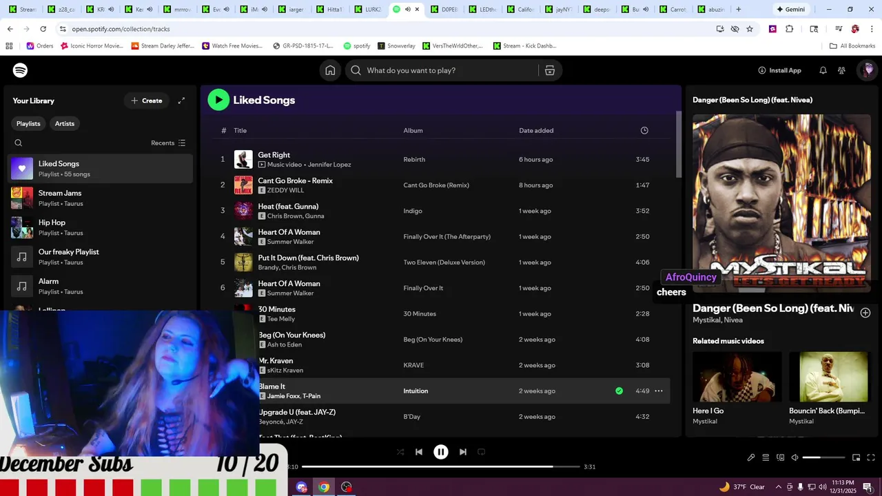This screenshot has height=496, width=882.
Task: Adjust the Spotify volume slider
Action: click(823, 457)
